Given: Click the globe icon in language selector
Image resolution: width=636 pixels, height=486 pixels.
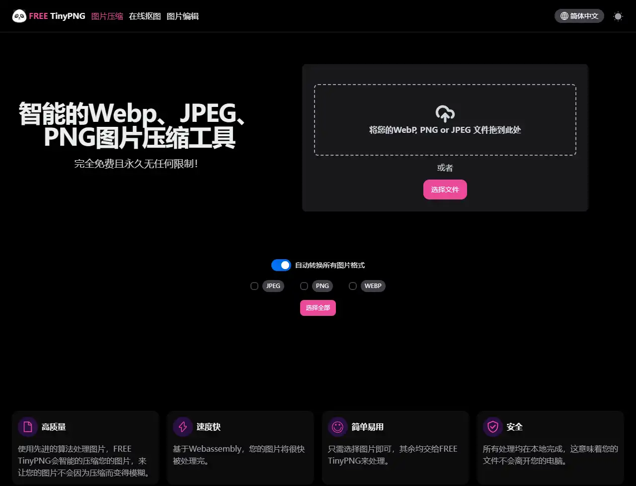Looking at the screenshot, I should [x=564, y=16].
